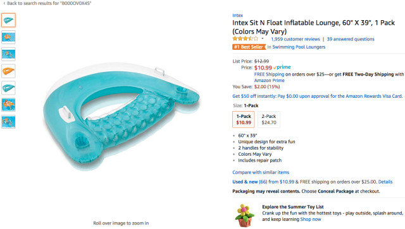Open 1,959 customer reviews
Image resolution: width=405 pixels, height=229 pixels.
tap(296, 39)
